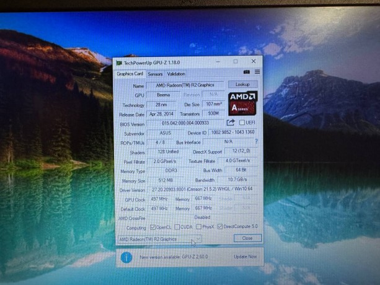Click the Bus Width value 64 Bit
This screenshot has width=380, height=285.
coord(241,170)
